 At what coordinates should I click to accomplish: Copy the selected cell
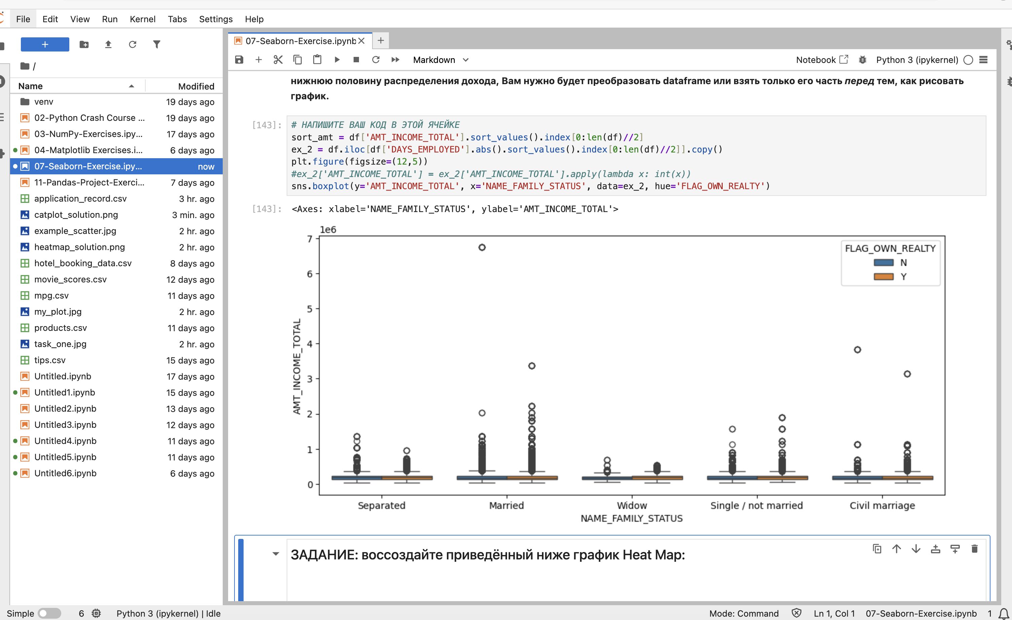pos(297,60)
